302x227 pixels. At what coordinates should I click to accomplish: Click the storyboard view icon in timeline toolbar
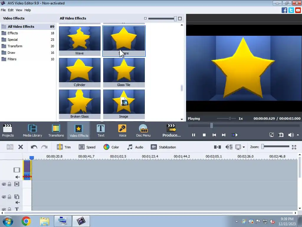click(217, 147)
